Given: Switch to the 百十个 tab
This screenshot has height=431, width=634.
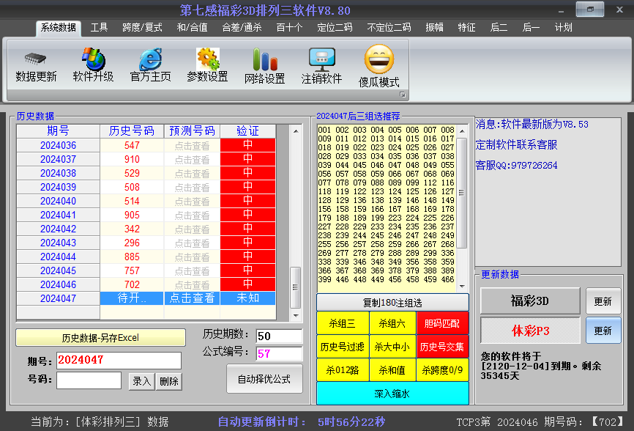Looking at the screenshot, I should [289, 28].
